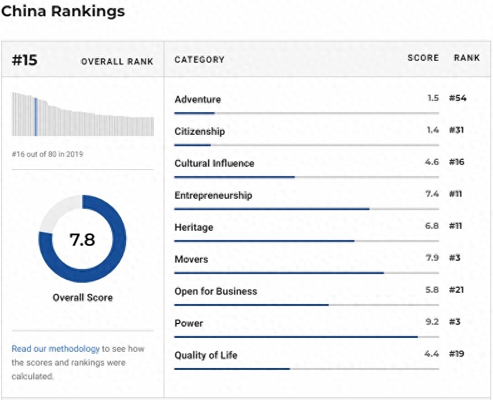
Task: Click the highlighted blue bar in ranking histogram
Action: click(36, 117)
